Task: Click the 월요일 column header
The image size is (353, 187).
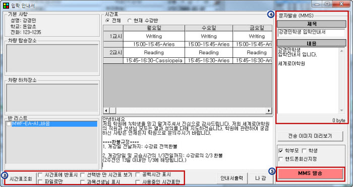Action: [x=154, y=28]
